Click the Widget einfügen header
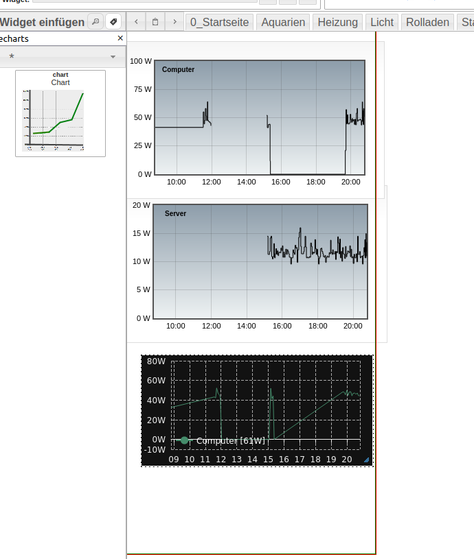The width and height of the screenshot is (474, 559). coord(42,22)
